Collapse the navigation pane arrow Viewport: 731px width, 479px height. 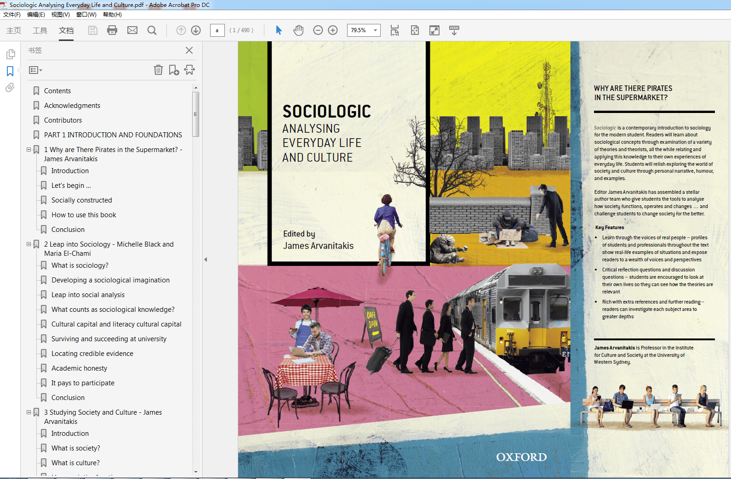pyautogui.click(x=206, y=259)
